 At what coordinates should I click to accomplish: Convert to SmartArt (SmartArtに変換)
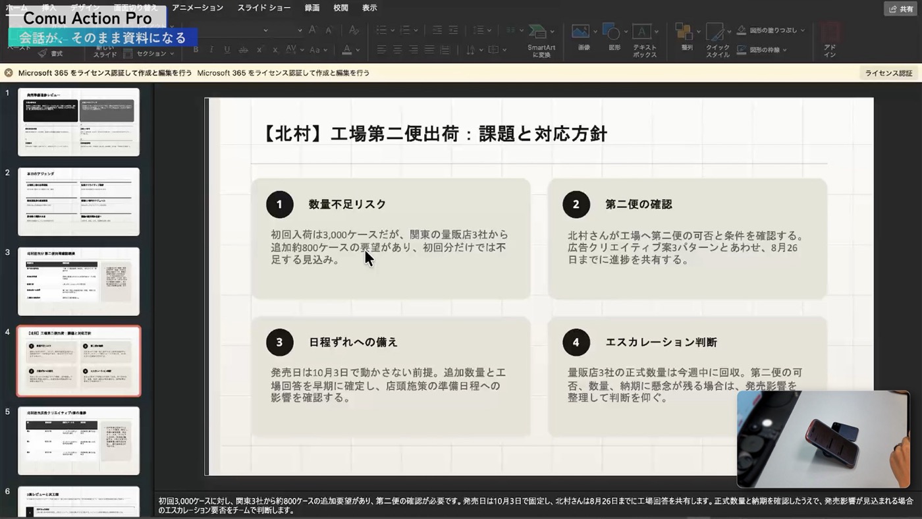pos(541,41)
